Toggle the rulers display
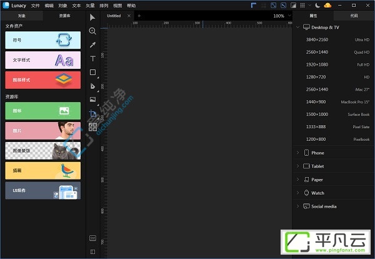This screenshot has height=259, width=375. pos(254,5)
